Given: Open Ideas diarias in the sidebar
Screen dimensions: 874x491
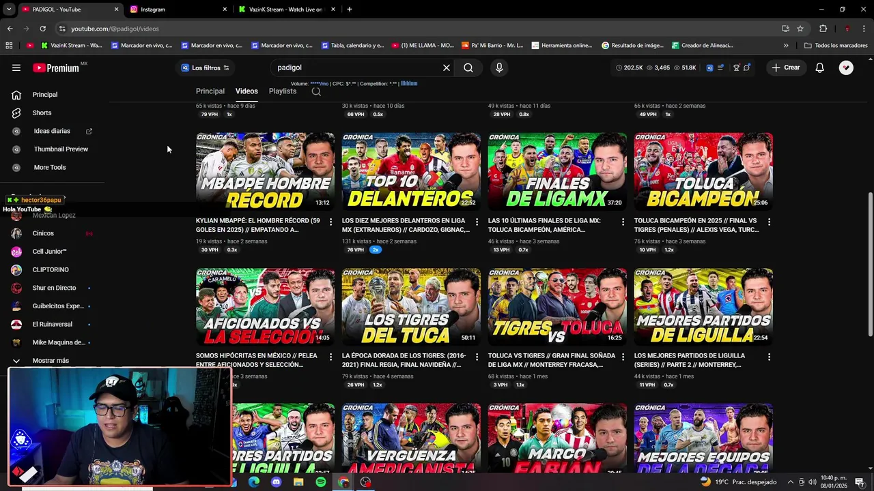Looking at the screenshot, I should coord(53,131).
